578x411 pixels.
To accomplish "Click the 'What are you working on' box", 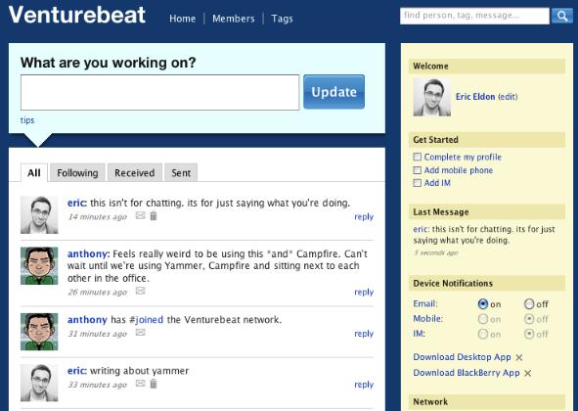I will point(159,93).
